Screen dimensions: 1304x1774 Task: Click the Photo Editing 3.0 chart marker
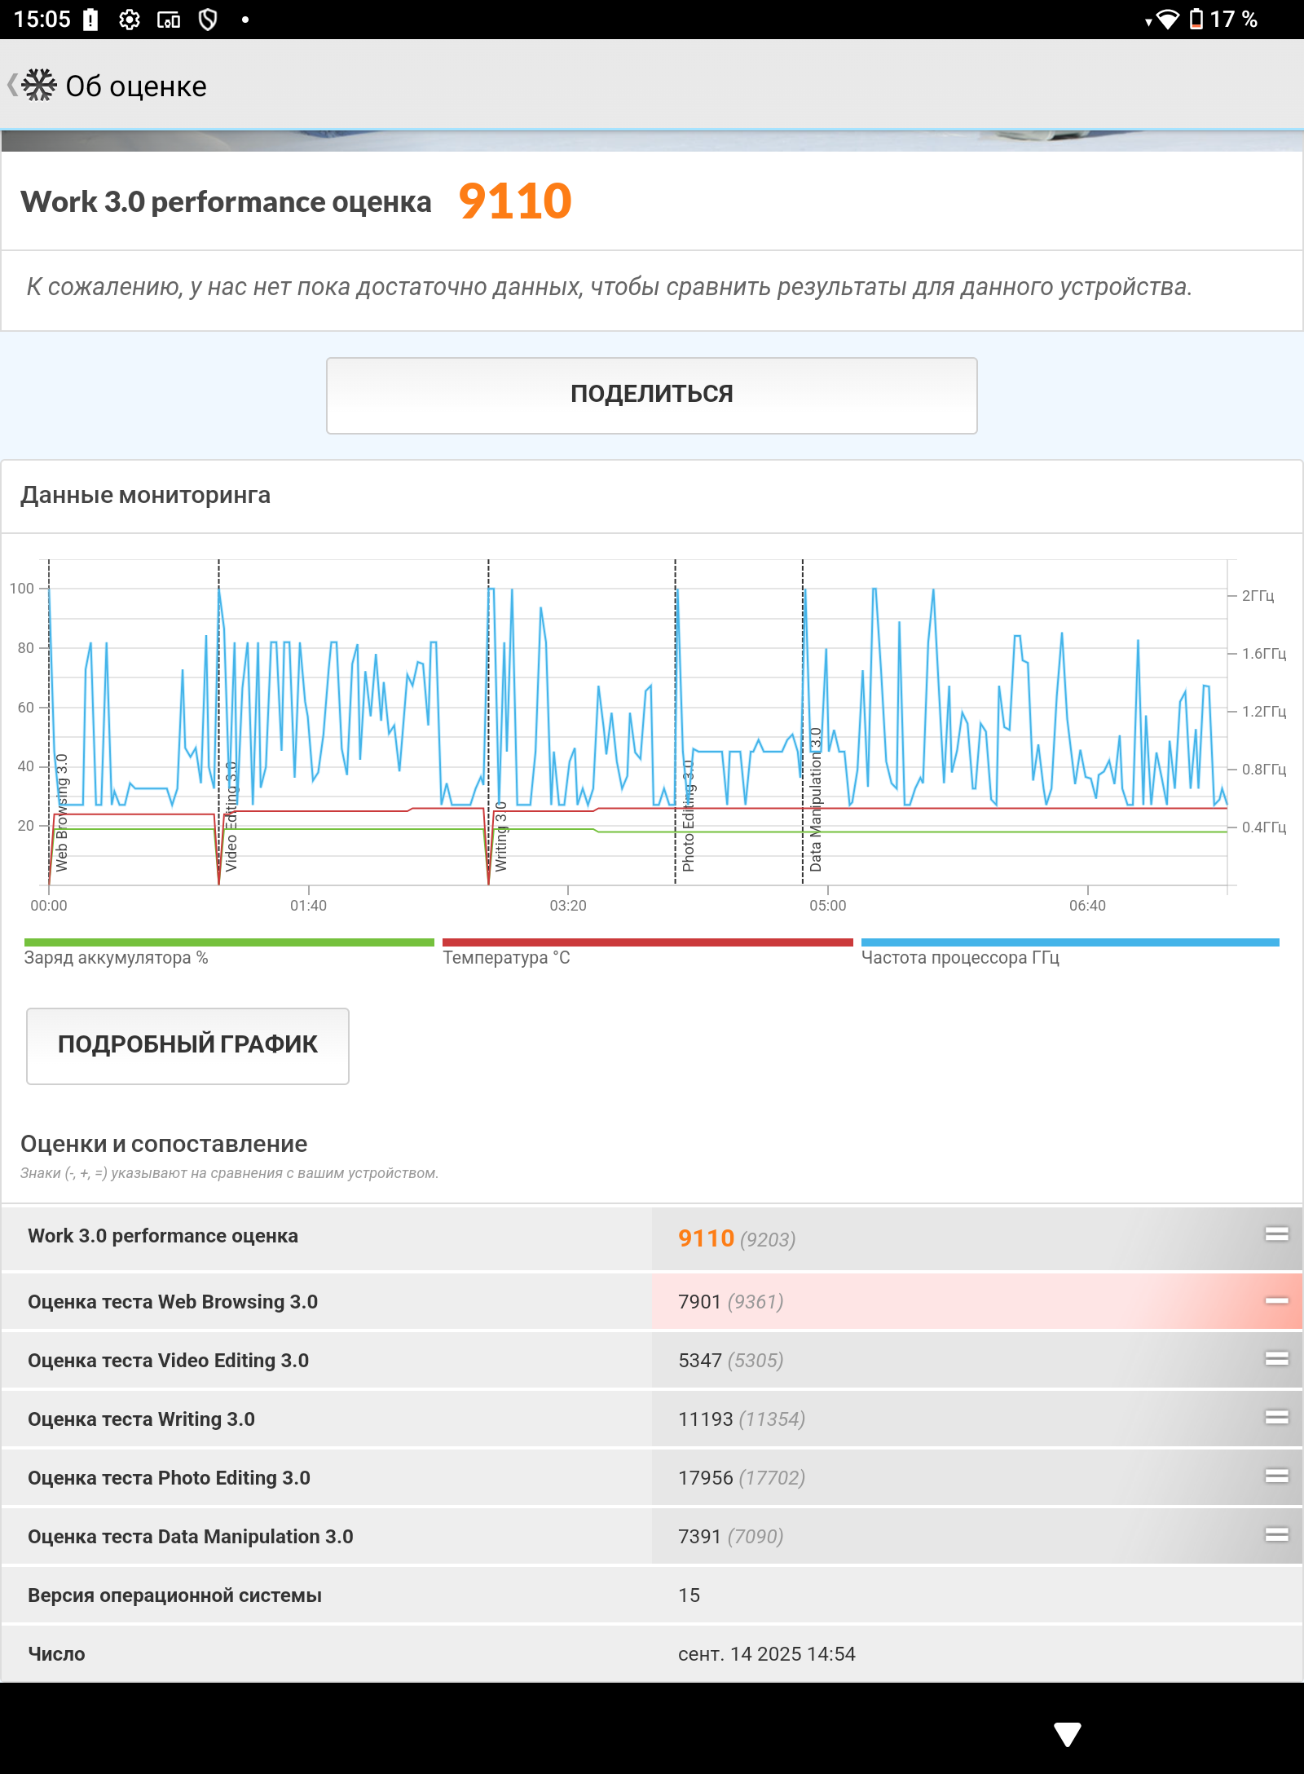(x=687, y=815)
